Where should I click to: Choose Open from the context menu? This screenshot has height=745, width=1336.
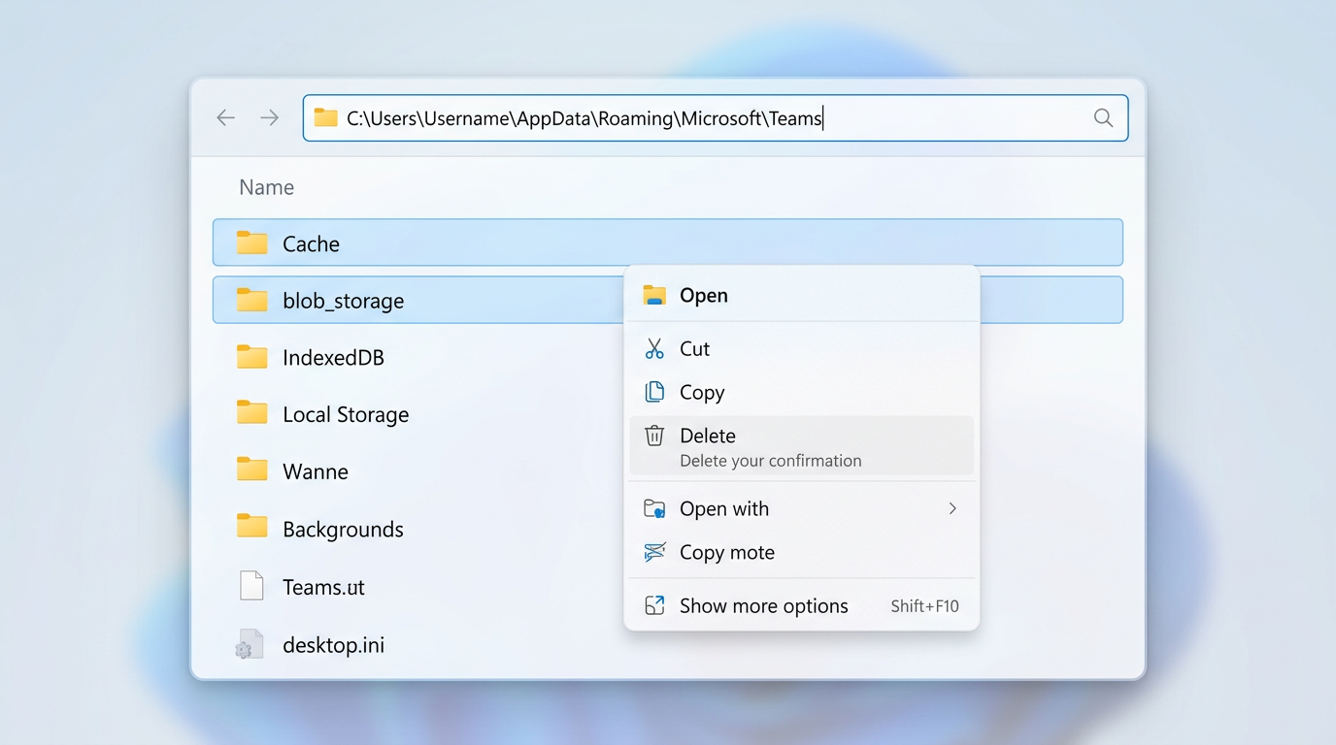[802, 295]
